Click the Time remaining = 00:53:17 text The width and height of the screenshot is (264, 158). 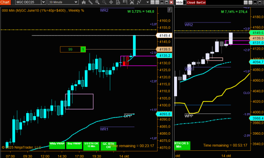coord(225,145)
